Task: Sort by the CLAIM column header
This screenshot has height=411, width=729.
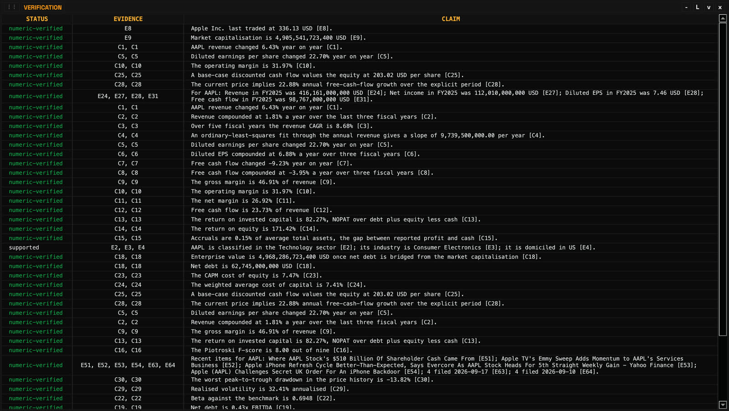Action: tap(451, 19)
